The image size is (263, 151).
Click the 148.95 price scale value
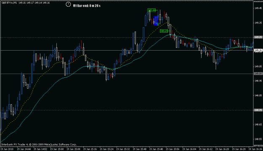[x=258, y=81]
